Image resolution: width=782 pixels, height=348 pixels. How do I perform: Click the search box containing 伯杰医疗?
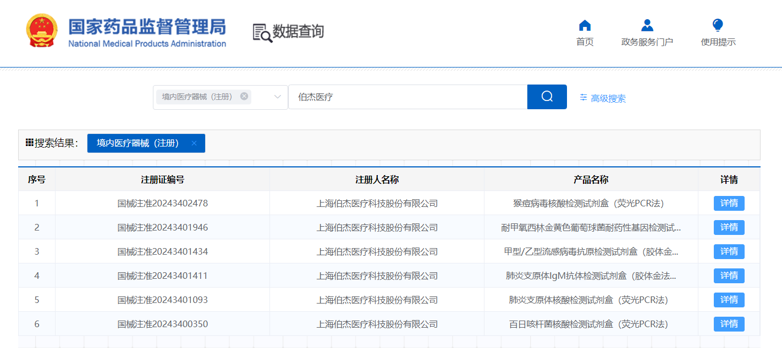(x=407, y=97)
